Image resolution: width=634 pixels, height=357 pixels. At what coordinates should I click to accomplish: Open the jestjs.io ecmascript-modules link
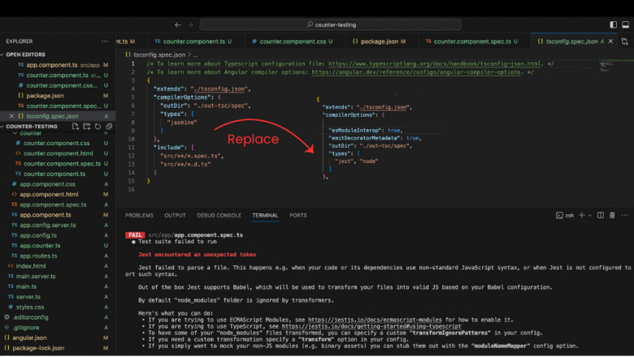(375, 320)
